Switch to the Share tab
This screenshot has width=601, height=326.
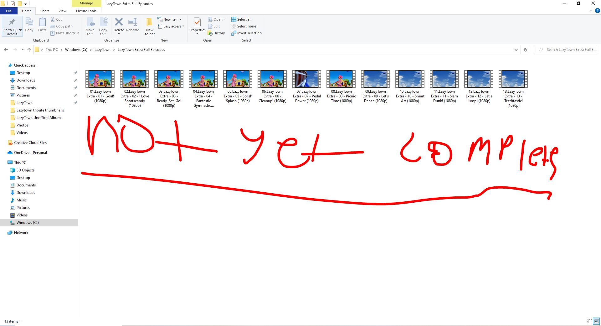(x=45, y=11)
